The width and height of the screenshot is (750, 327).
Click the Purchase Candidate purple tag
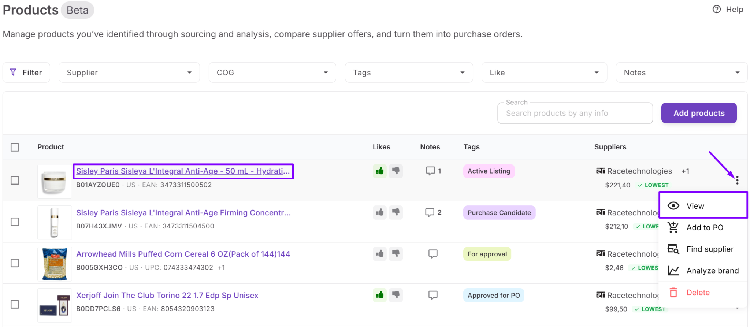coord(499,213)
